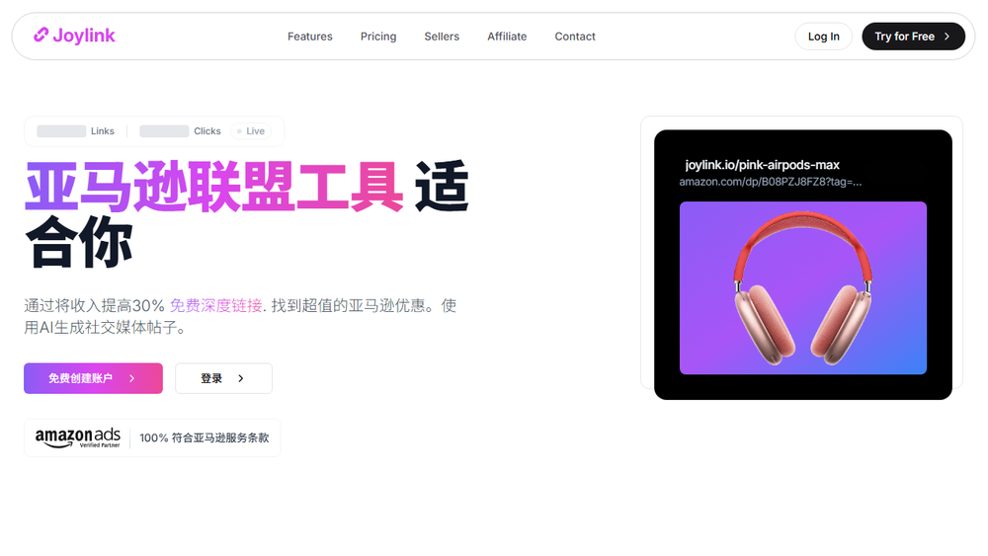Screen dimensions: 988x556
Task: Click the chevron in the 登录 button
Action: (241, 378)
